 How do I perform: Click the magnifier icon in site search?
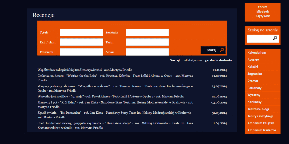(x=275, y=38)
